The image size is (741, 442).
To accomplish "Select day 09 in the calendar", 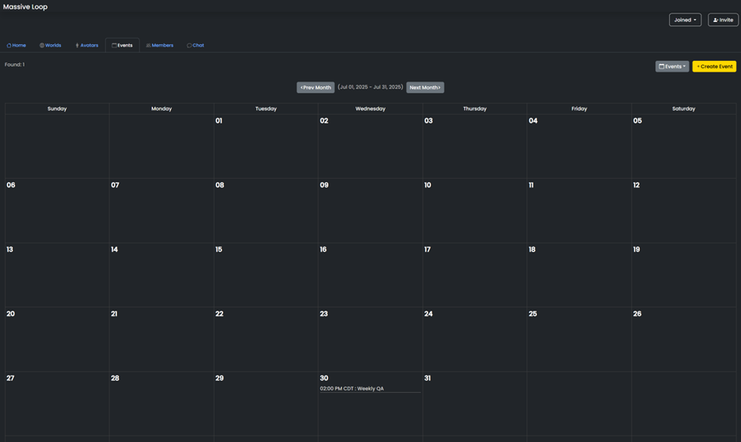I will 370,210.
